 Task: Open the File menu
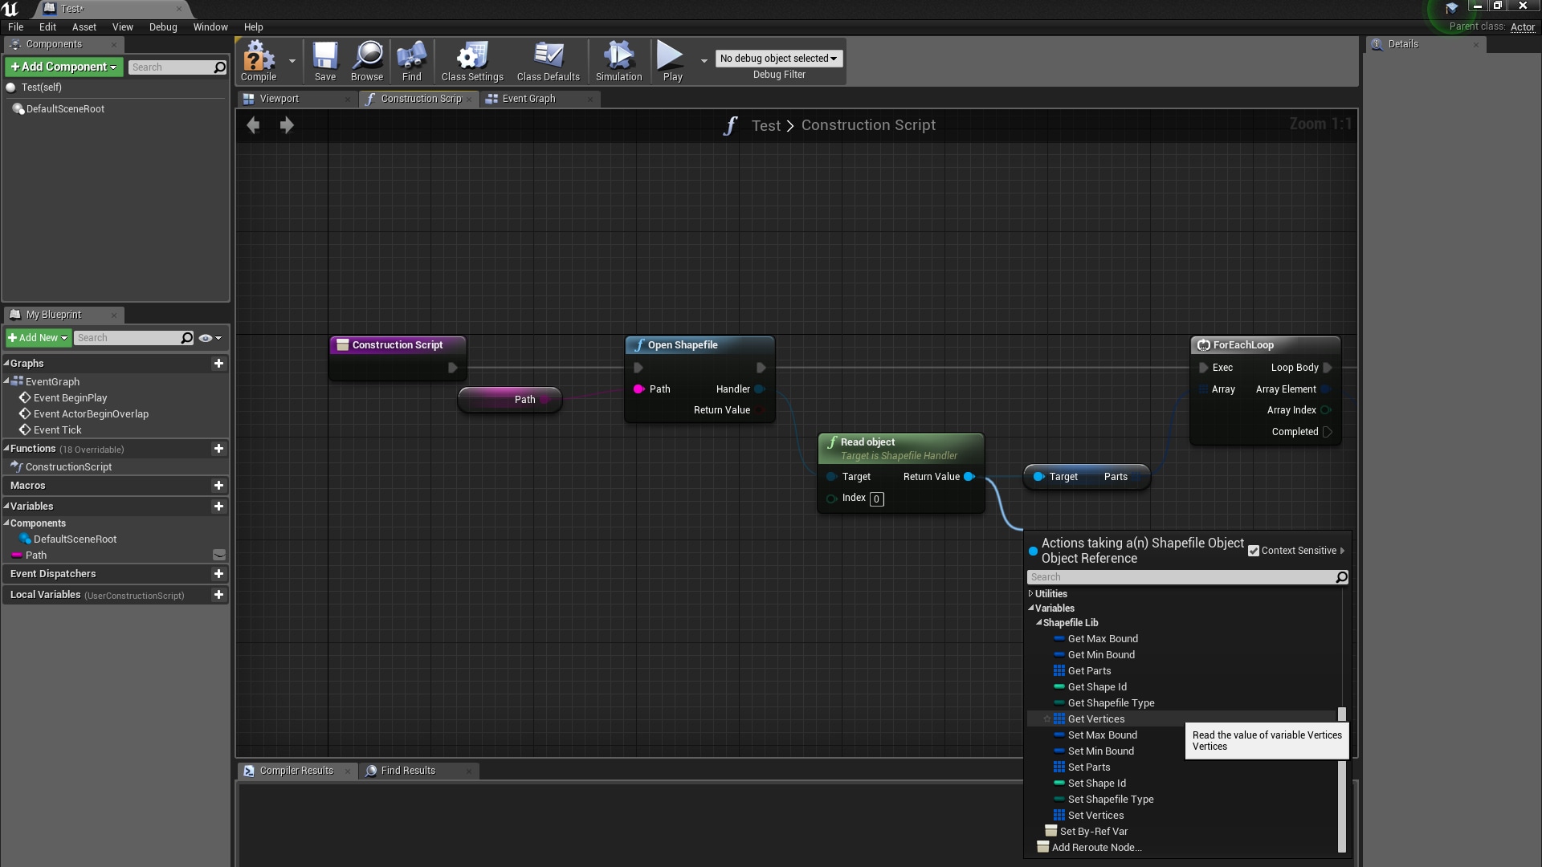15,27
